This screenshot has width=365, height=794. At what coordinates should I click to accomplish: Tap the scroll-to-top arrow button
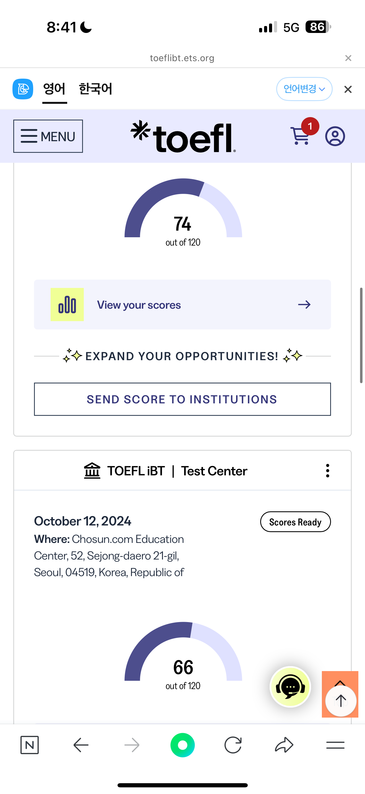click(x=340, y=701)
